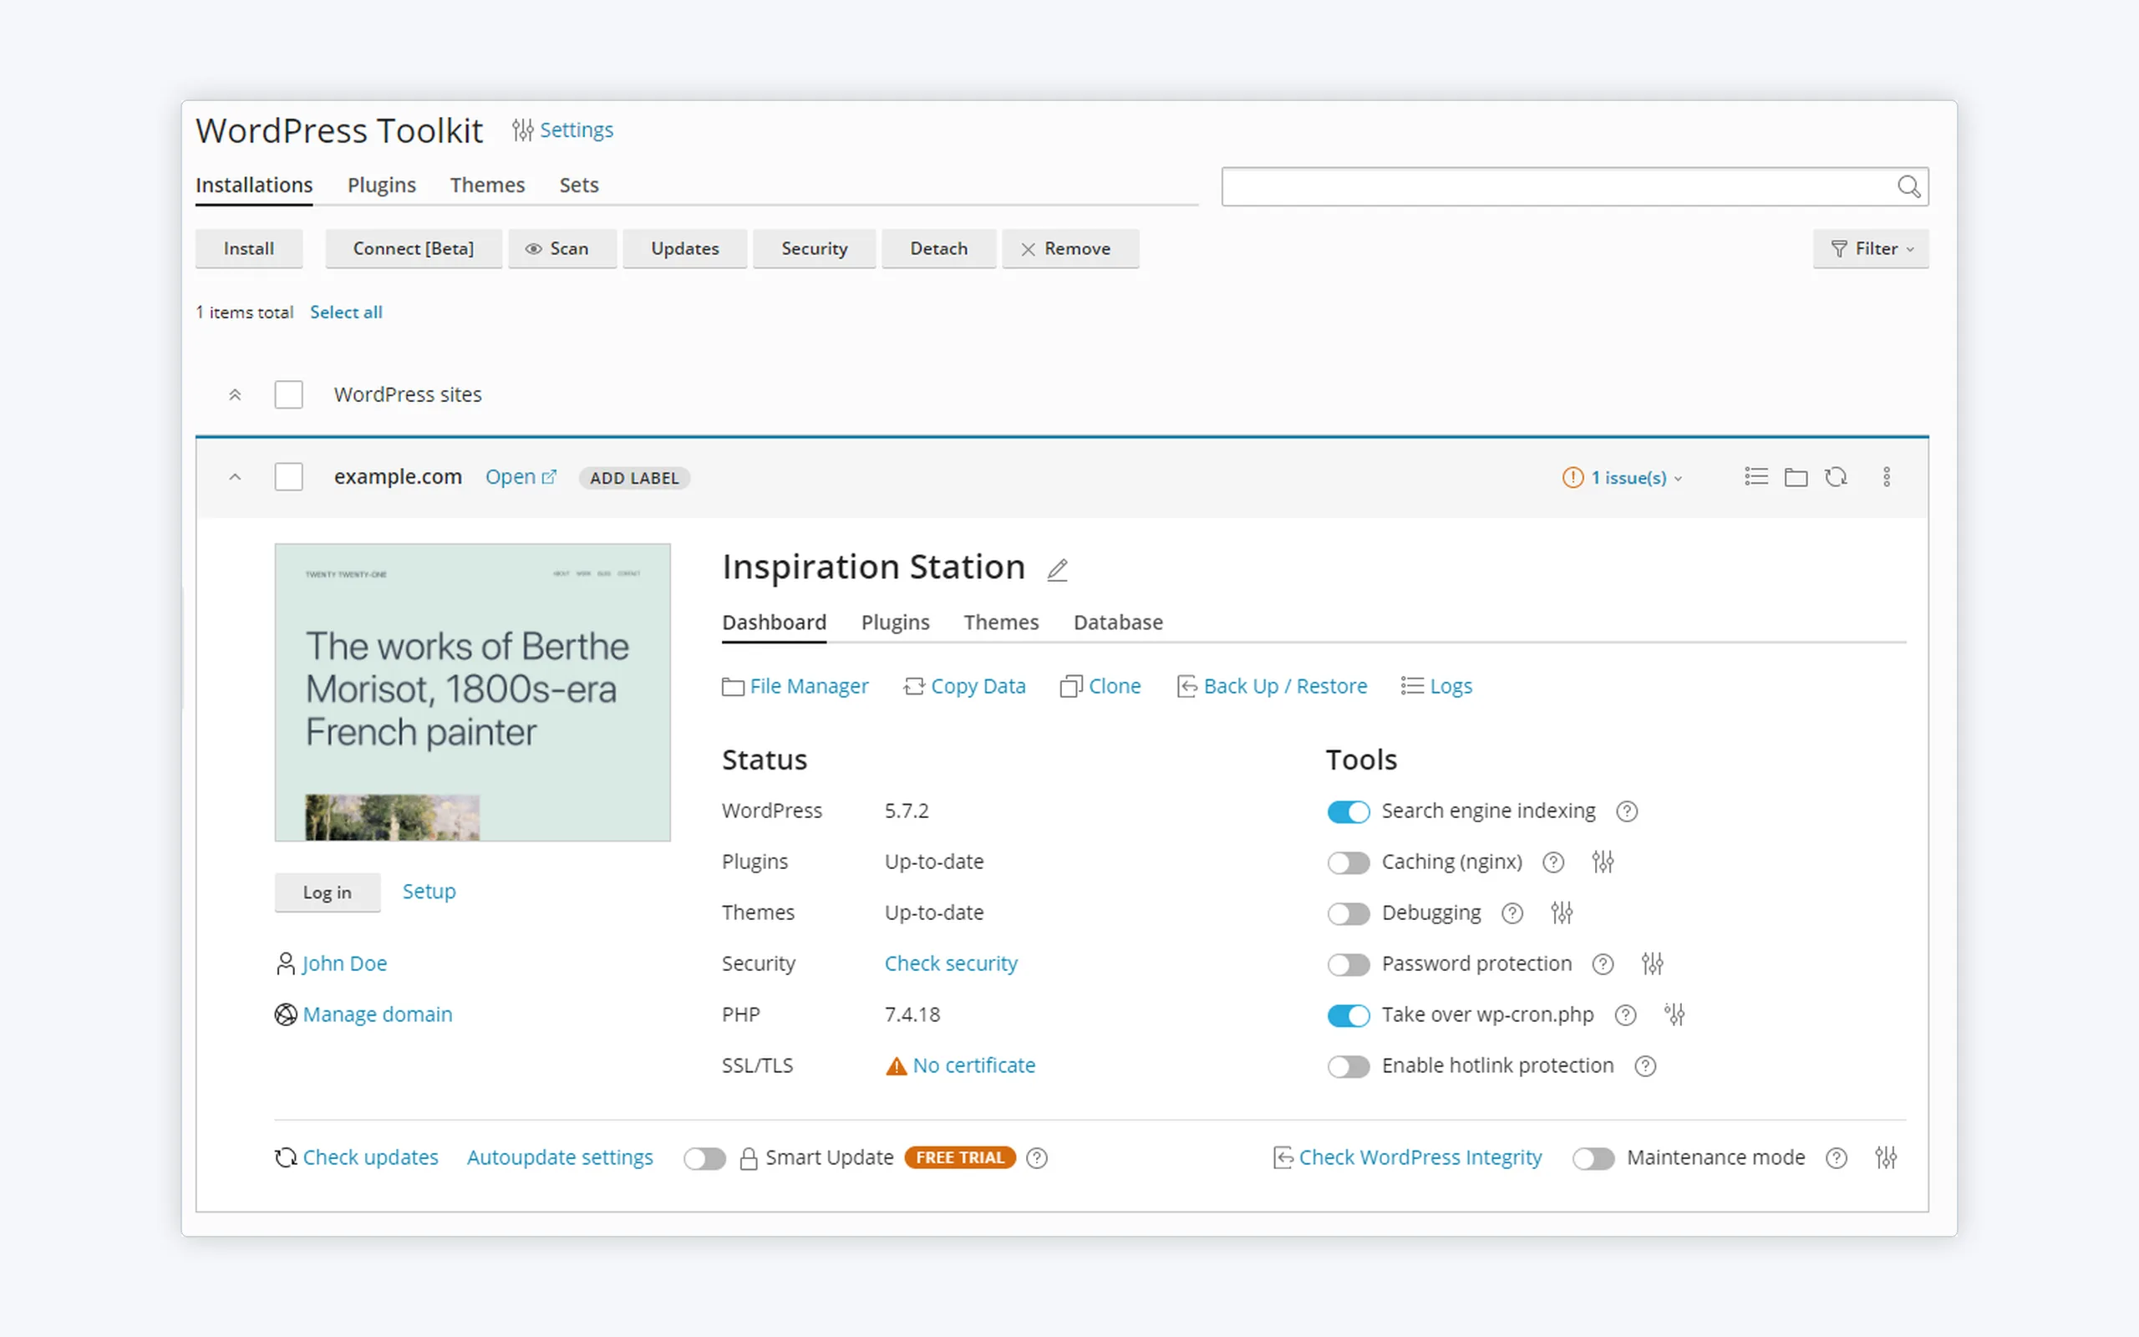Open the Filter dropdown

[x=1870, y=249]
